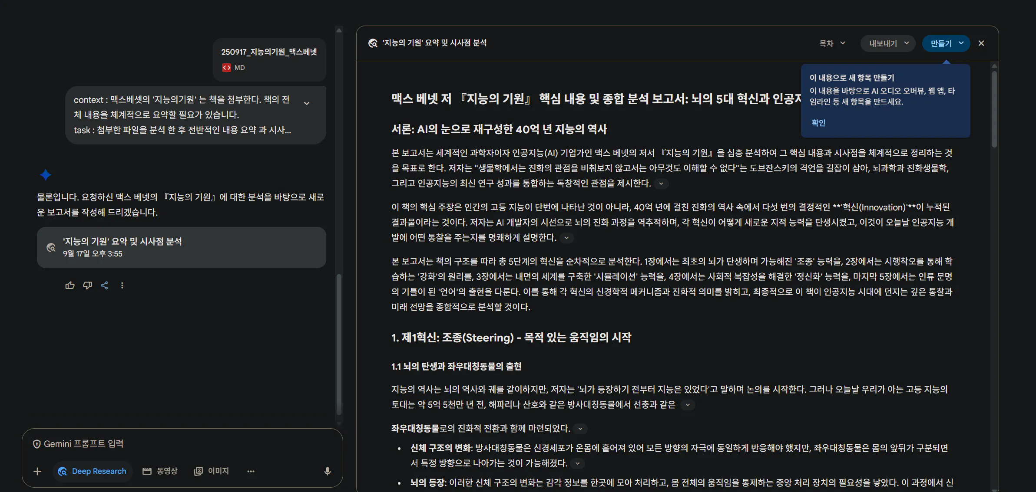
Task: Open more options under the response
Action: tap(122, 285)
